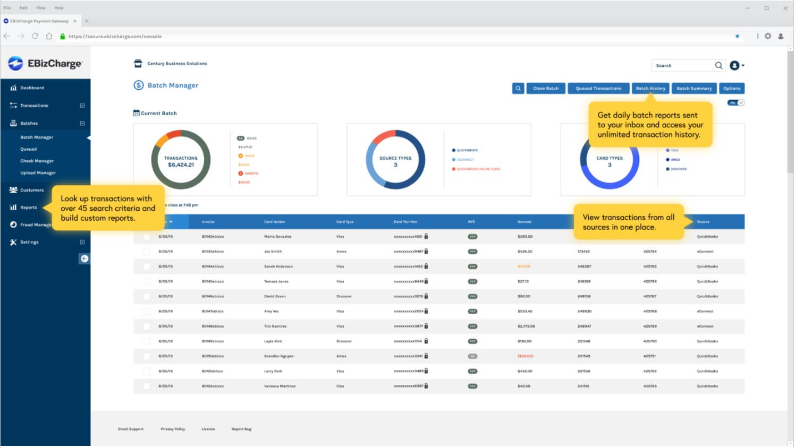This screenshot has width=795, height=448.
Task: Click the QuickBooks legend color dot
Action: (x=454, y=150)
